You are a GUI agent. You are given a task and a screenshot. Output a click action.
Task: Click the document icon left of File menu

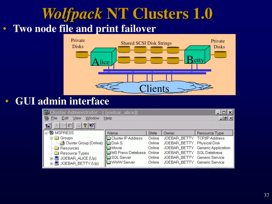click(46, 118)
